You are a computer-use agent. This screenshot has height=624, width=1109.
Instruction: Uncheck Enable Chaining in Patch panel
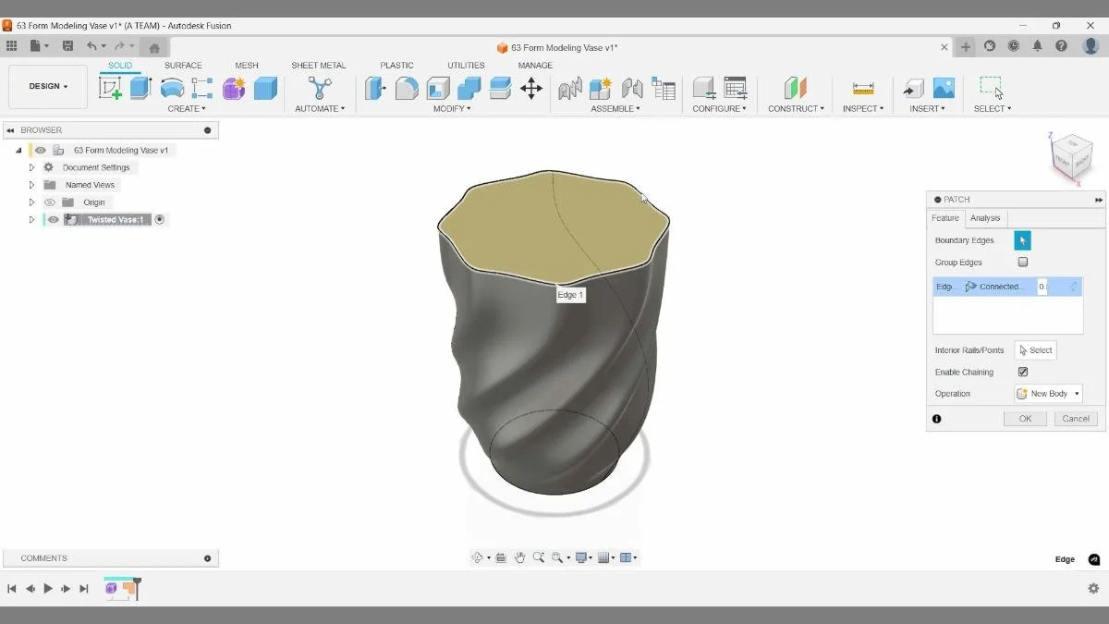click(1022, 372)
